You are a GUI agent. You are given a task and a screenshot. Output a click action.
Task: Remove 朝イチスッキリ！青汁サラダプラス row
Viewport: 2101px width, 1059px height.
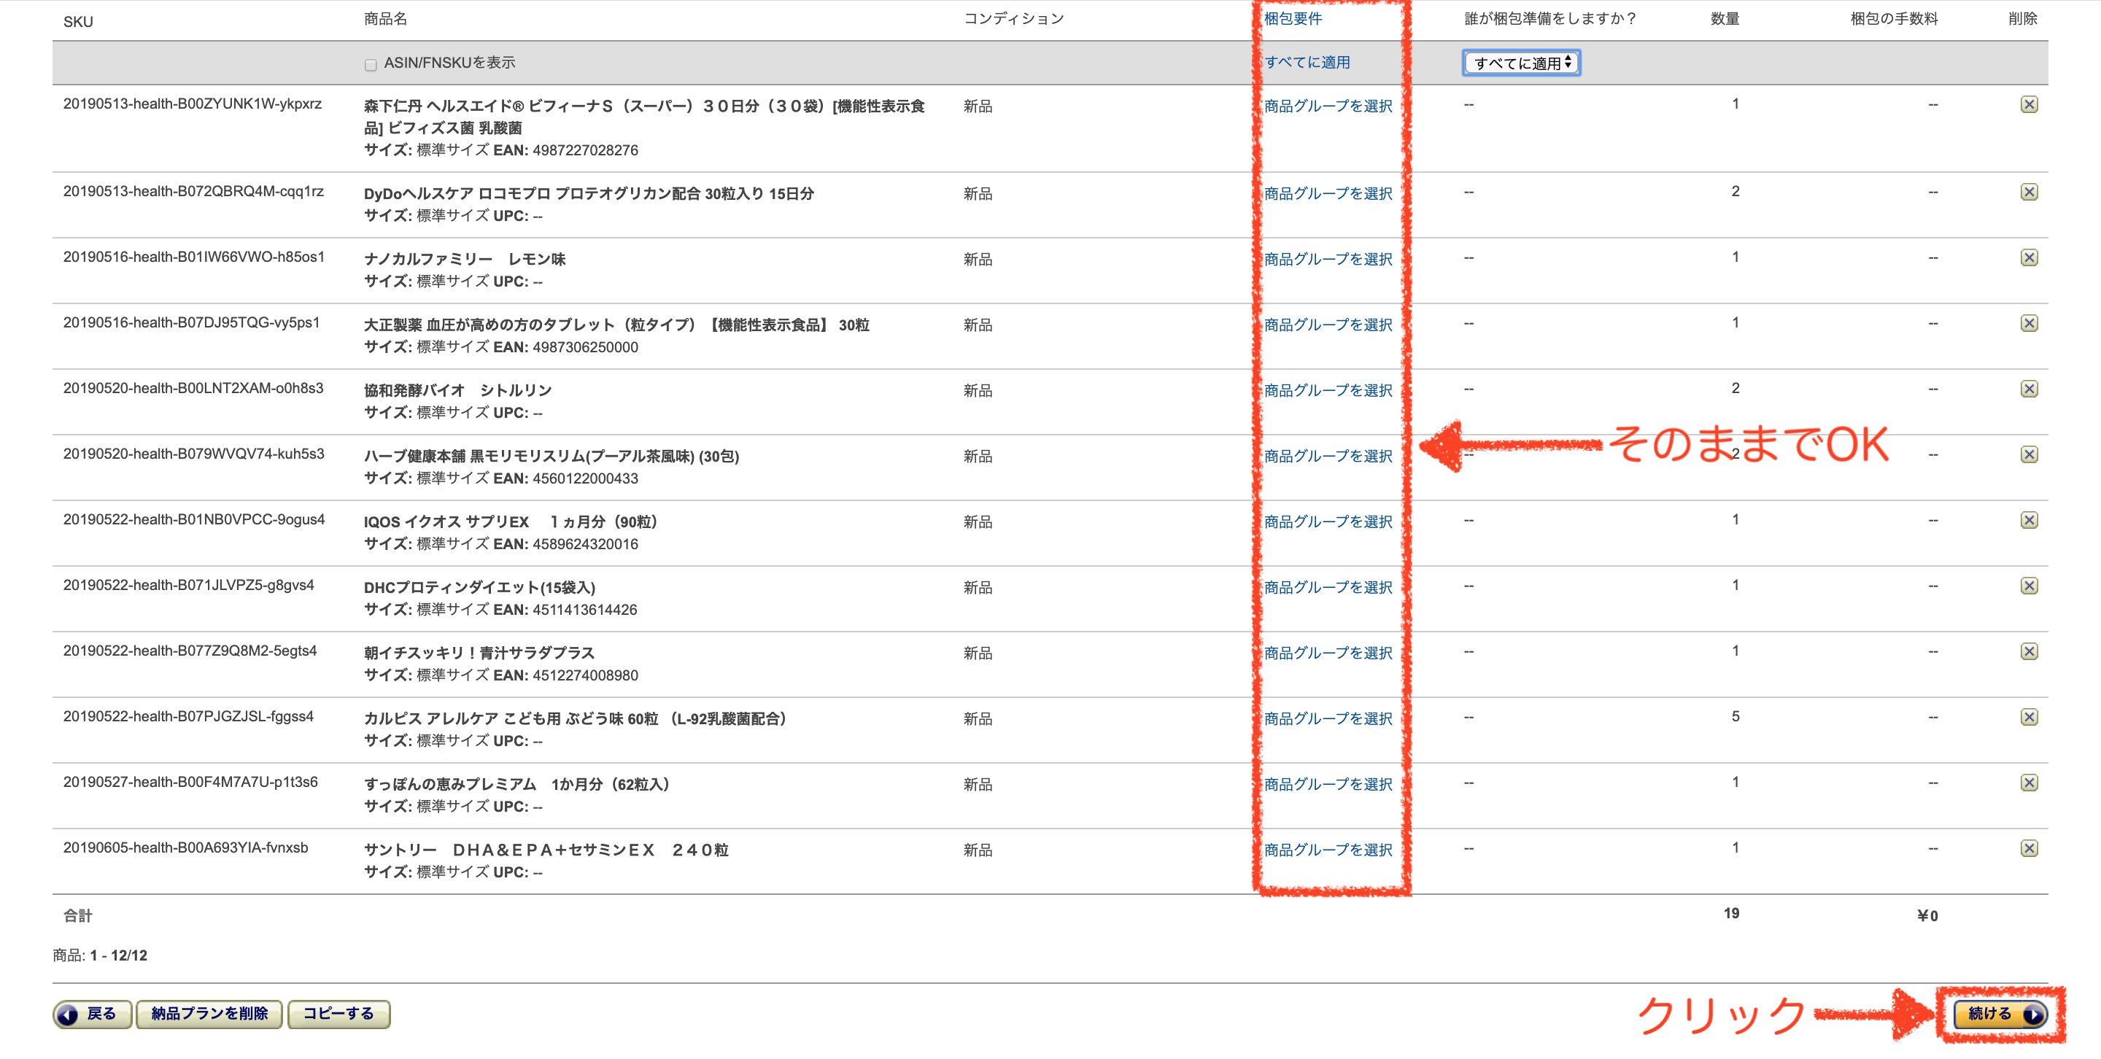click(2028, 651)
